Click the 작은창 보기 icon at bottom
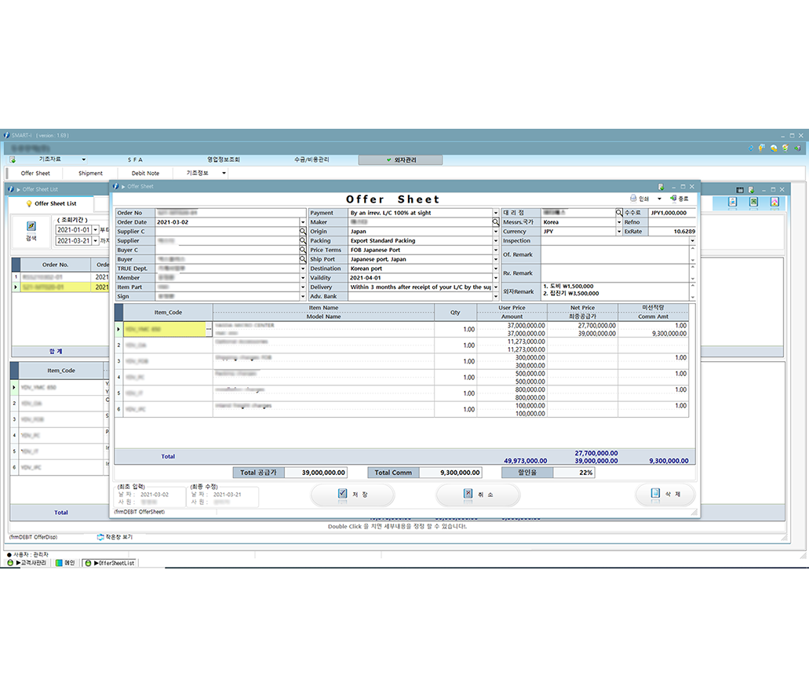 pos(100,537)
